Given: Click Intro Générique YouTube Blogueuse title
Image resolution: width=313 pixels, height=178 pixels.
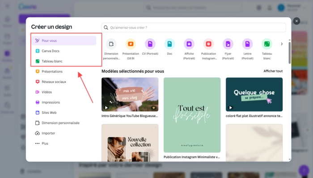Looking at the screenshot, I should pos(130,116).
